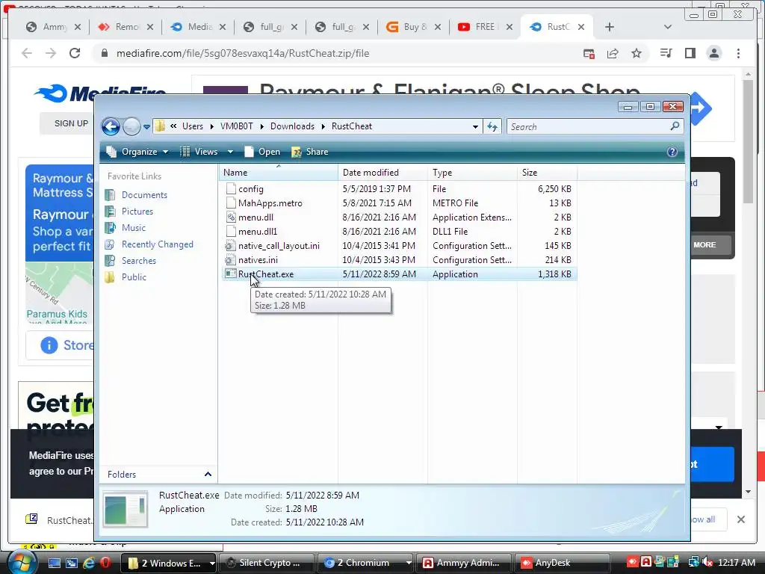Switch to the Remo browser tab
The width and height of the screenshot is (765, 574).
tap(126, 27)
